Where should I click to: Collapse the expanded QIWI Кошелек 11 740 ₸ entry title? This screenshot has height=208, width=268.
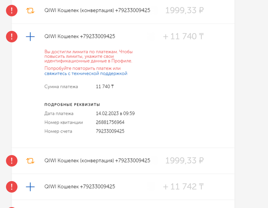point(80,36)
